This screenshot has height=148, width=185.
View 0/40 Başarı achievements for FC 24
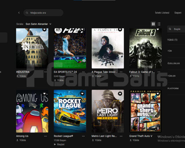pos(60,76)
